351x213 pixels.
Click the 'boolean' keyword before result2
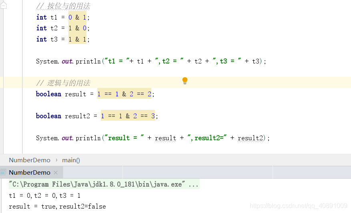pos(48,116)
